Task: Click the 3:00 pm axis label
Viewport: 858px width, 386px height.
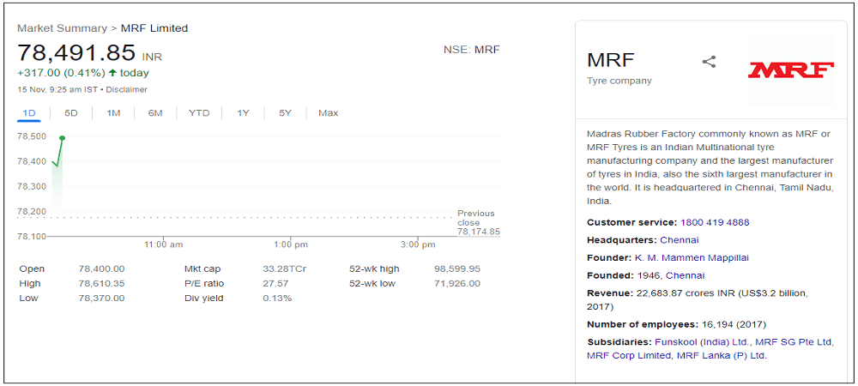Action: tap(418, 245)
